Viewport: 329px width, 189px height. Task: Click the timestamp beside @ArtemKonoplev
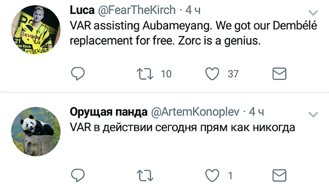point(256,111)
